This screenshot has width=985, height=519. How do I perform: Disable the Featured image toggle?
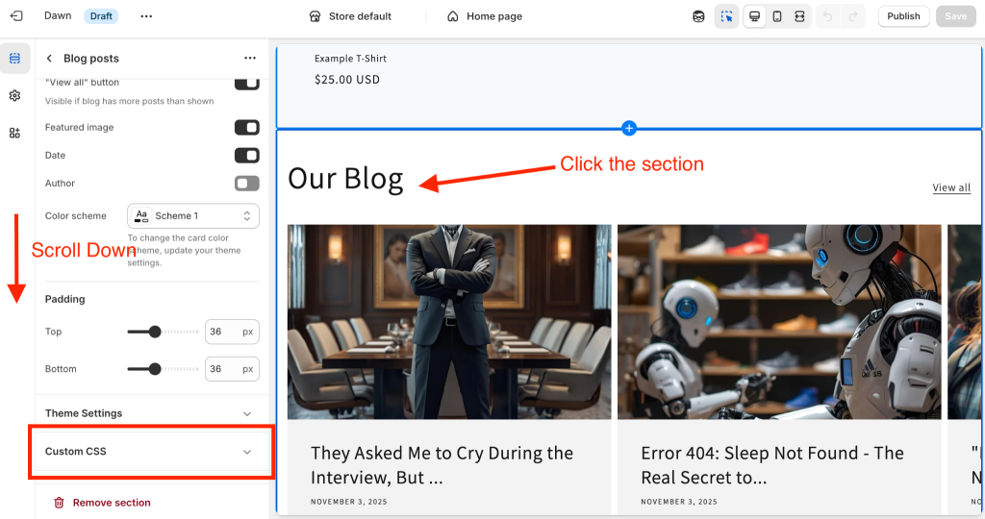(x=247, y=128)
